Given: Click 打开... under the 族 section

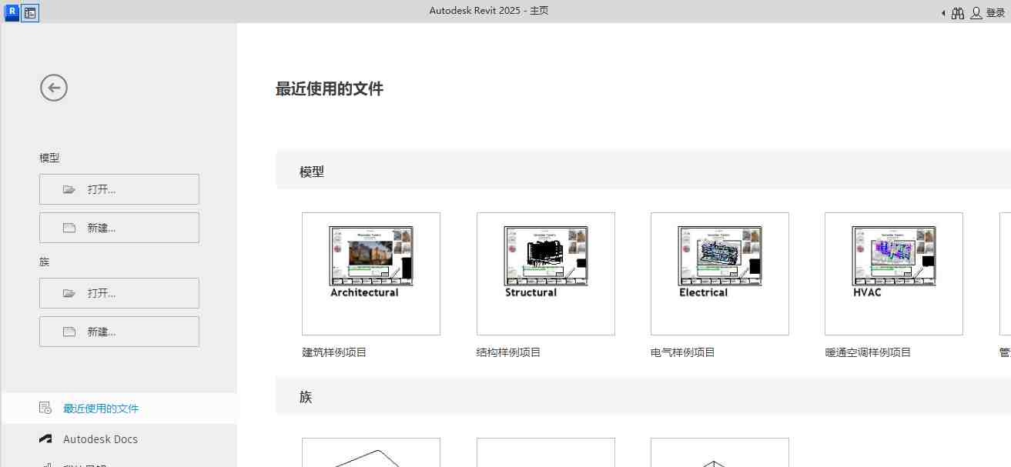Looking at the screenshot, I should pyautogui.click(x=119, y=292).
